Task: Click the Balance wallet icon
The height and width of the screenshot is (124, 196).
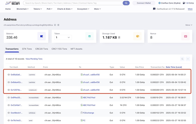Action: point(41,36)
